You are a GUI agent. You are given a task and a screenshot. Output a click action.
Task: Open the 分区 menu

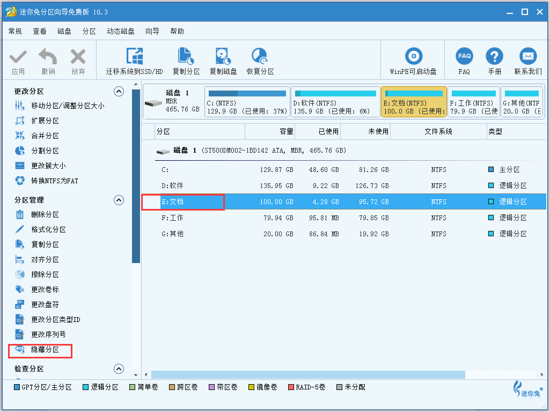coord(89,31)
